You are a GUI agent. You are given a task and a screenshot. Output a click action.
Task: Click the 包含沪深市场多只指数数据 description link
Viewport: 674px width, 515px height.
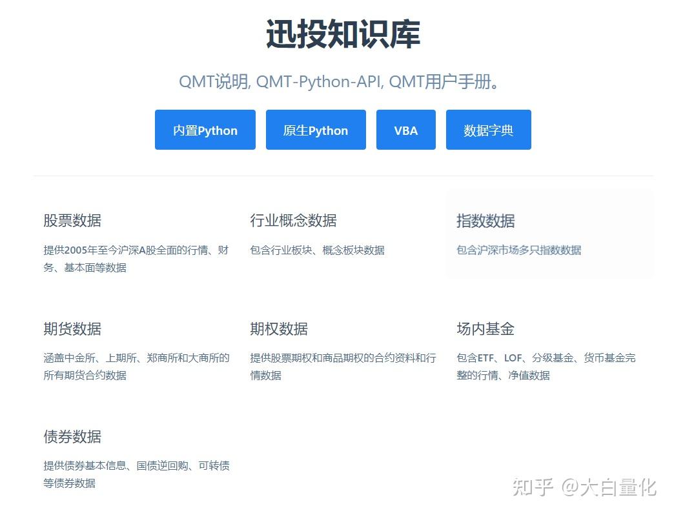[x=518, y=250]
